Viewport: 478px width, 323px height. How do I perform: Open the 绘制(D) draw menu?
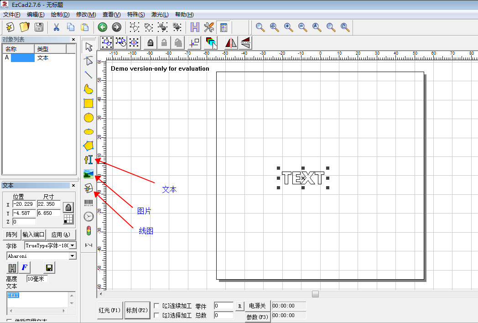click(x=60, y=15)
